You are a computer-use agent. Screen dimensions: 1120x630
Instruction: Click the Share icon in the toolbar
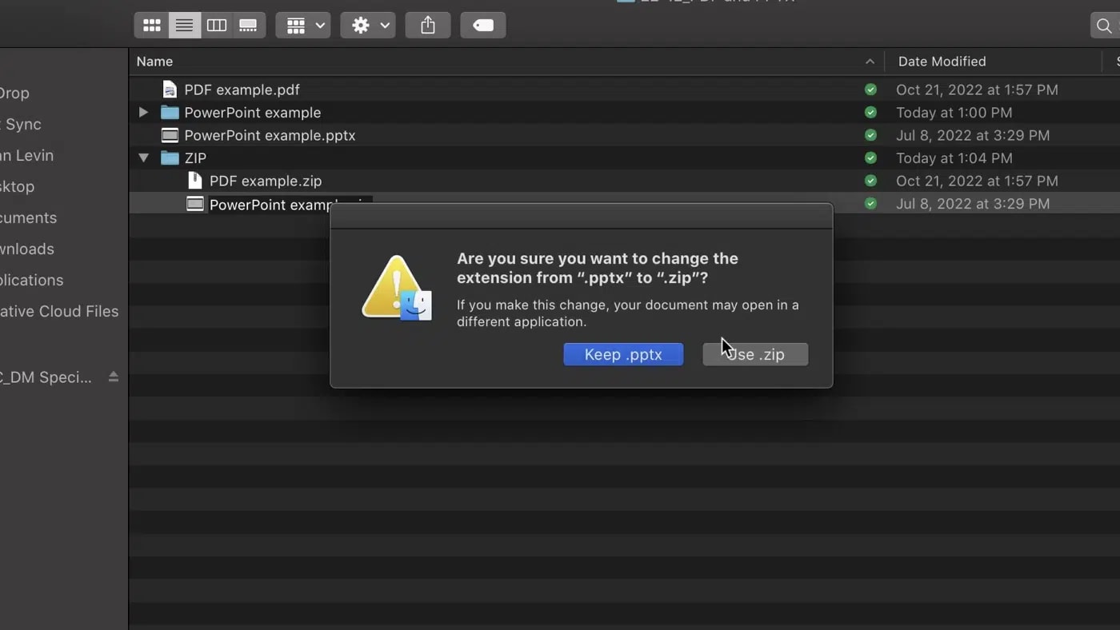[427, 25]
